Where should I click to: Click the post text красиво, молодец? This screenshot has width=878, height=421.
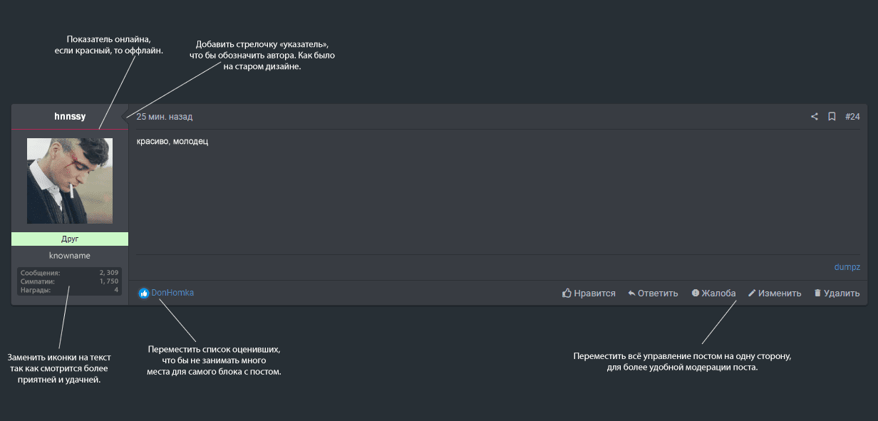tap(172, 142)
